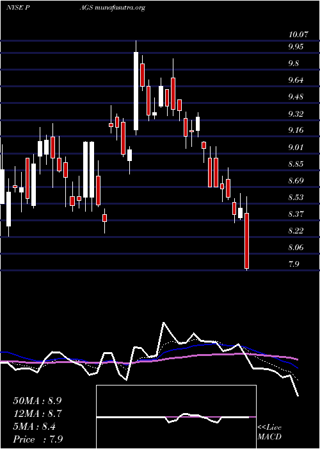Image resolution: width=320 pixels, height=449 pixels.
Task: Click the 8.06 price label
Action: coord(296,248)
